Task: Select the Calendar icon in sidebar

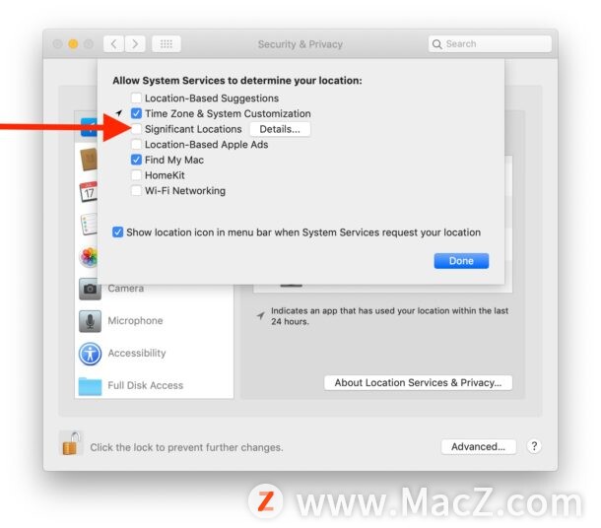Action: (88, 192)
